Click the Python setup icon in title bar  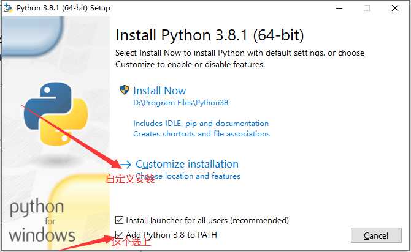click(7, 7)
